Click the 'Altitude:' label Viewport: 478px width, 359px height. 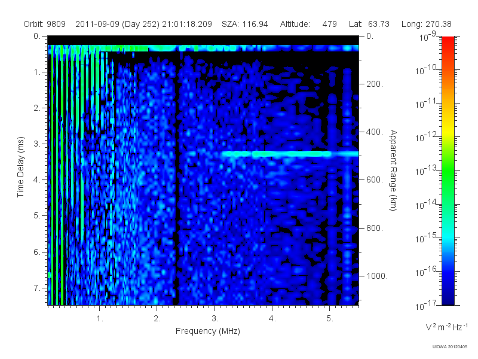pyautogui.click(x=295, y=24)
